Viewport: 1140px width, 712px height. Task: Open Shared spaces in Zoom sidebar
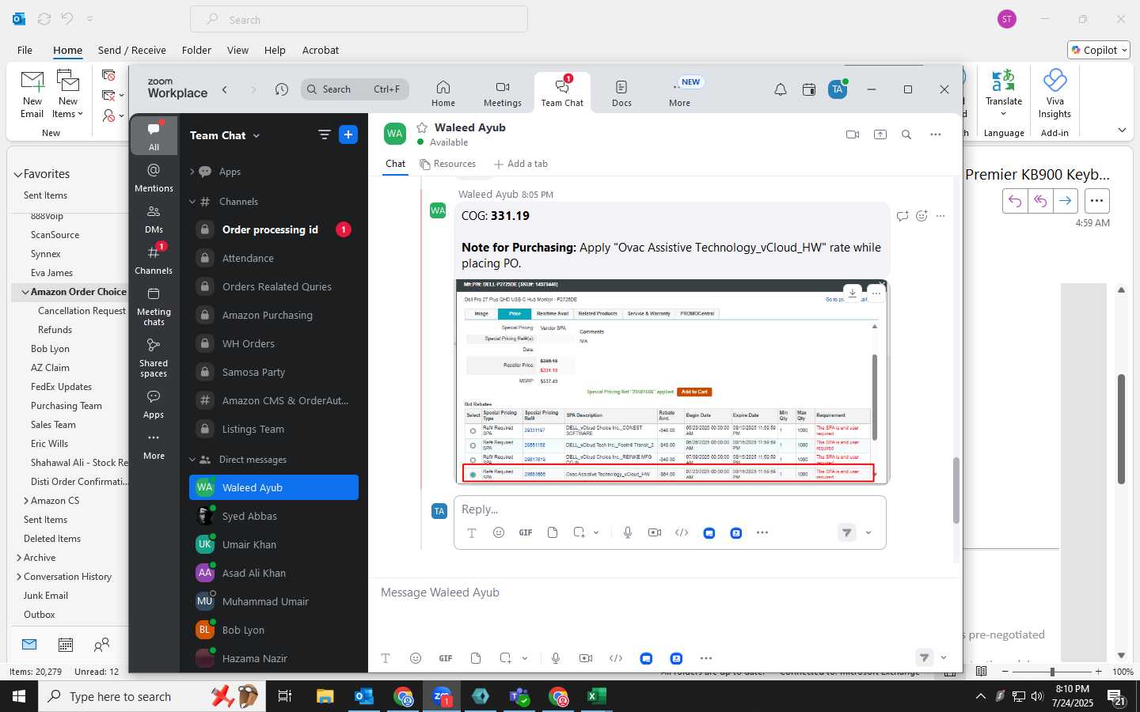click(154, 358)
